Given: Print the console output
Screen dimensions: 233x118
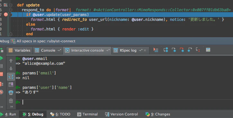Looking at the screenshot, I should click(x=11, y=93).
